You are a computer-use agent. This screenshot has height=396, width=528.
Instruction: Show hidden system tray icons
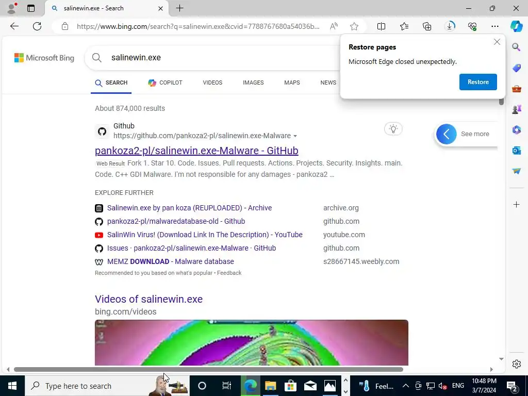(x=405, y=386)
